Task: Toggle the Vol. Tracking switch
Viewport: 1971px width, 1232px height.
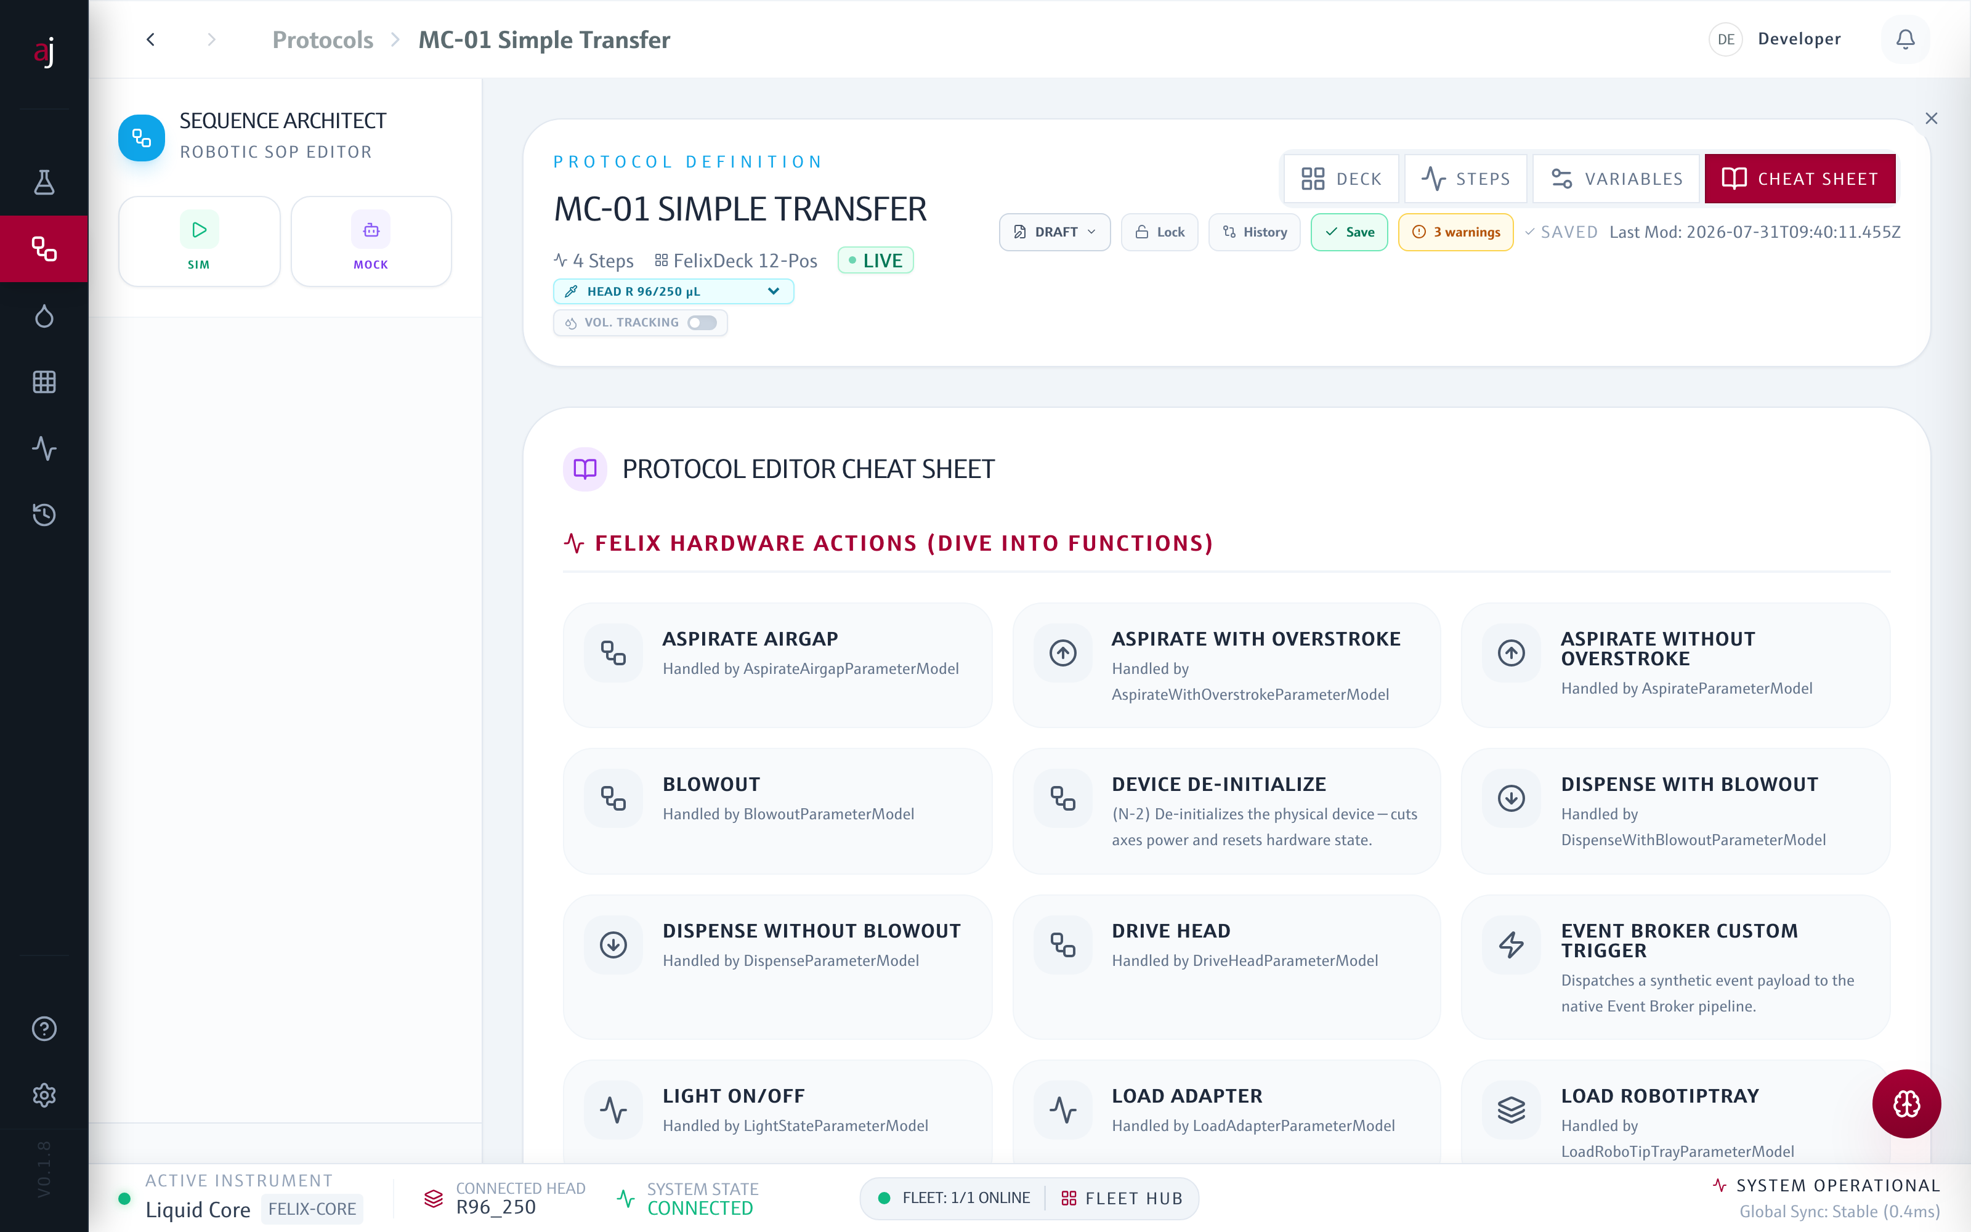Action: (702, 323)
